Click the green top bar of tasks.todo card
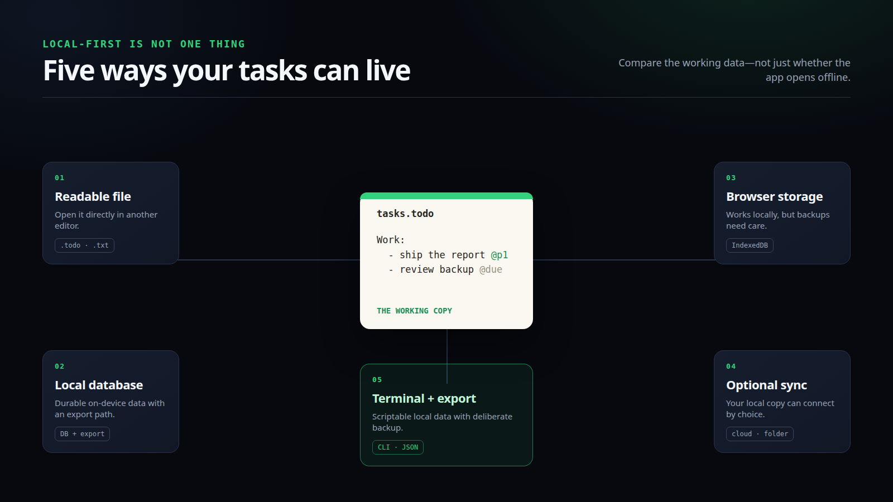Viewport: 893px width, 502px height. pyautogui.click(x=446, y=196)
